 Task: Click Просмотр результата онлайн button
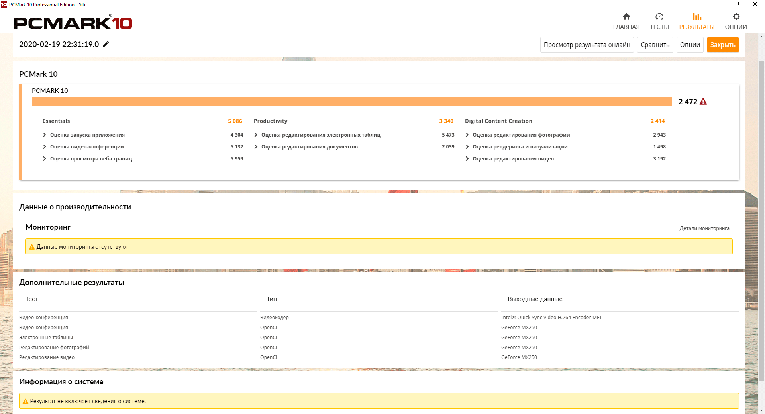[587, 45]
